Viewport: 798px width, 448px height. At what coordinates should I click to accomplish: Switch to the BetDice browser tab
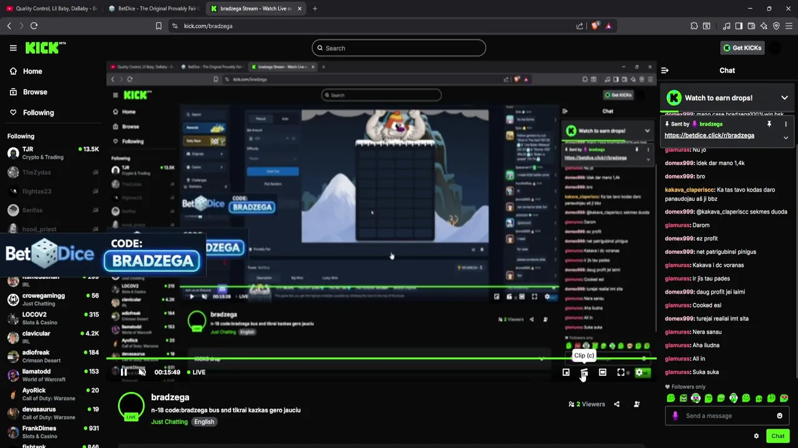point(153,9)
